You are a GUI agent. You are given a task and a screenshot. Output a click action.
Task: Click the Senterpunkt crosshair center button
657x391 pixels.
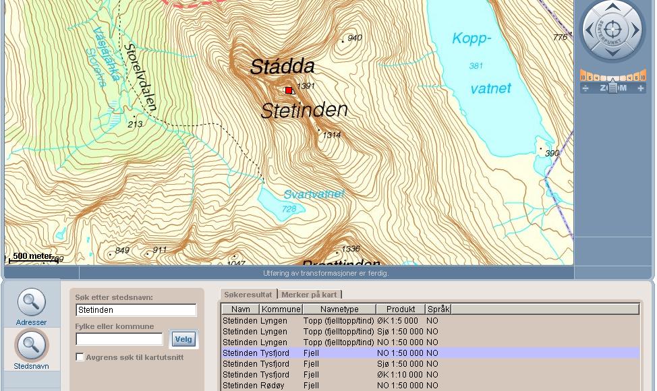[x=612, y=30]
